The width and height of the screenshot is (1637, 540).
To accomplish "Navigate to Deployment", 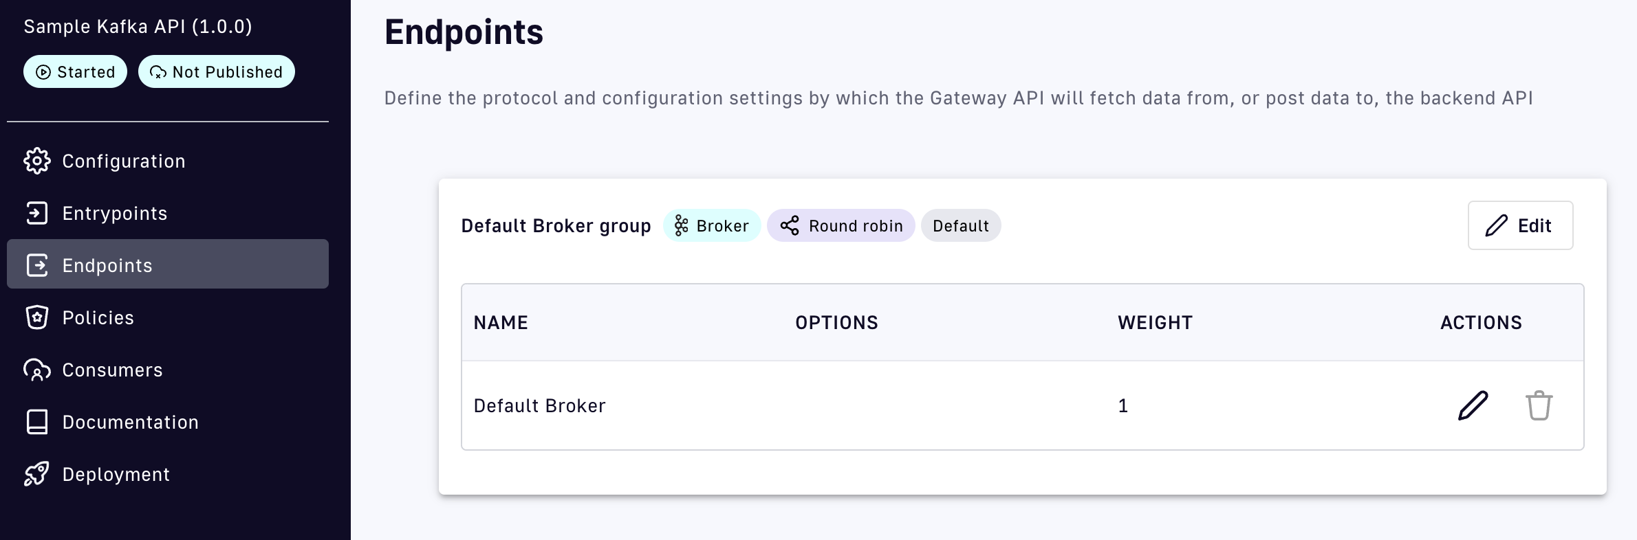I will [116, 474].
